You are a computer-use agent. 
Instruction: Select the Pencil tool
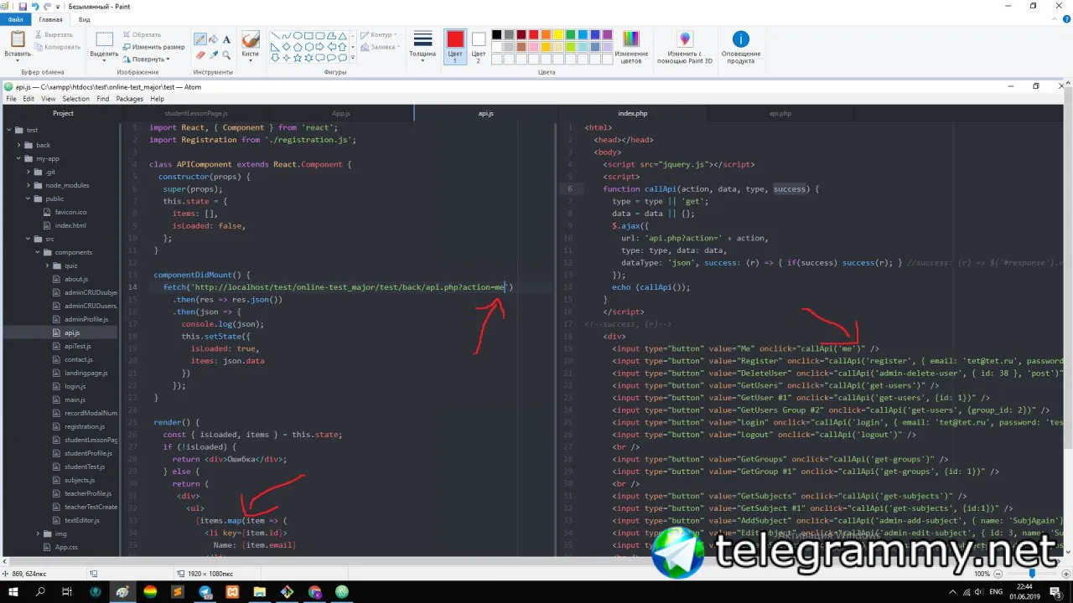click(200, 39)
